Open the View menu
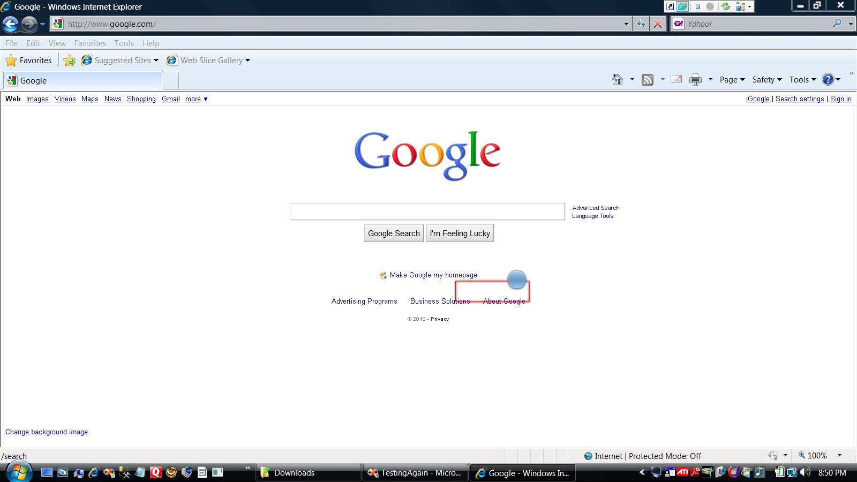This screenshot has width=857, height=482. click(x=57, y=43)
